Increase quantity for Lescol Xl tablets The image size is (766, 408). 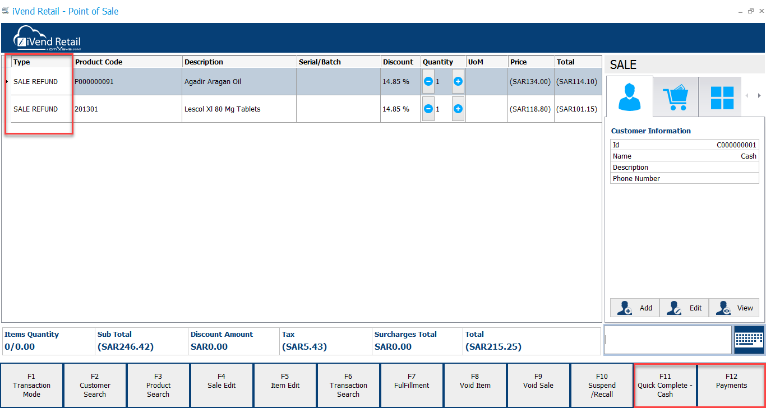click(x=458, y=109)
